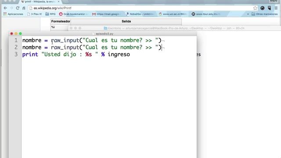
Task: Go back with the browser back arrow
Action: [5, 8]
